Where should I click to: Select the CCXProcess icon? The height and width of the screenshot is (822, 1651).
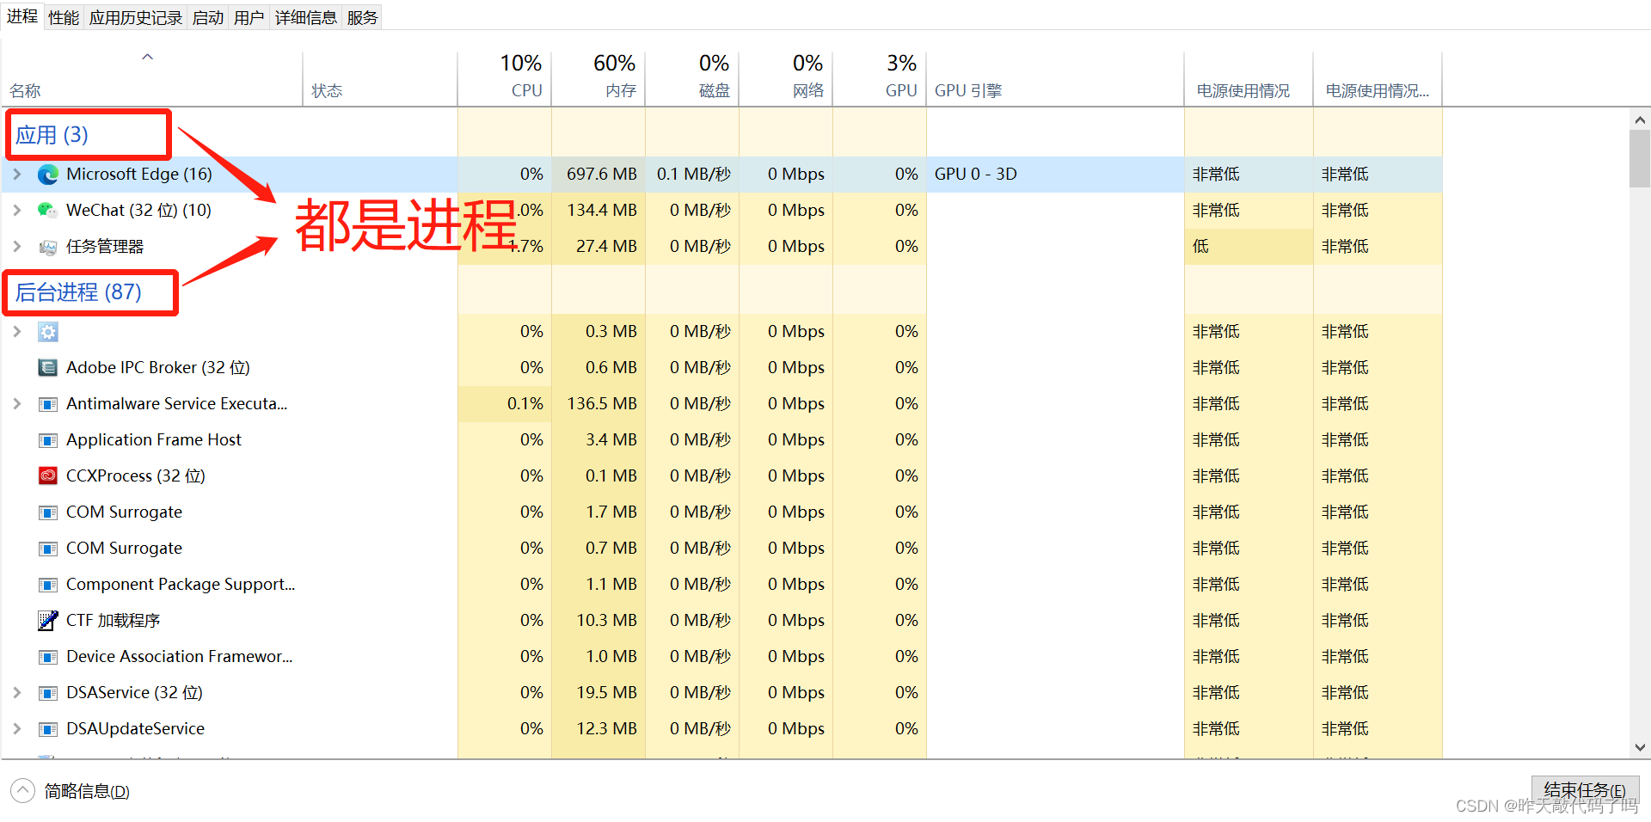click(48, 475)
